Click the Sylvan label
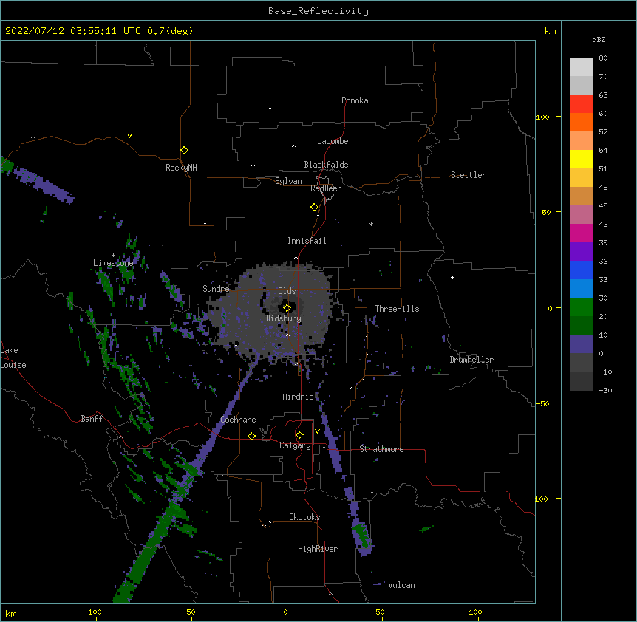 click(x=288, y=181)
